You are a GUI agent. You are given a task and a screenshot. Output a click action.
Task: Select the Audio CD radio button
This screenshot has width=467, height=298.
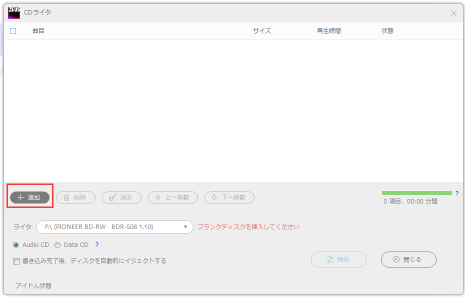pyautogui.click(x=16, y=245)
